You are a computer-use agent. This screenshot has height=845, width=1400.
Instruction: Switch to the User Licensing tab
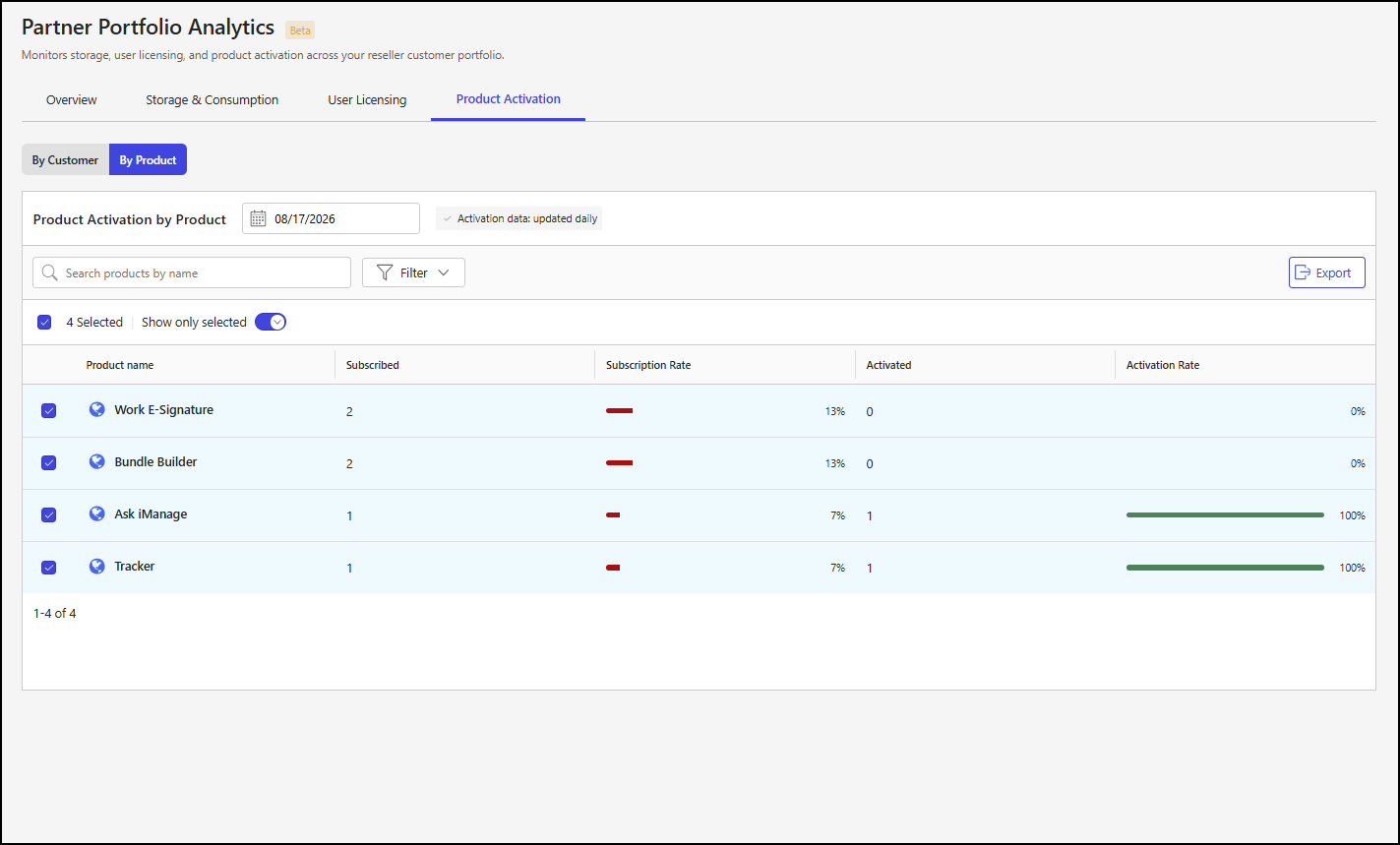coord(367,99)
